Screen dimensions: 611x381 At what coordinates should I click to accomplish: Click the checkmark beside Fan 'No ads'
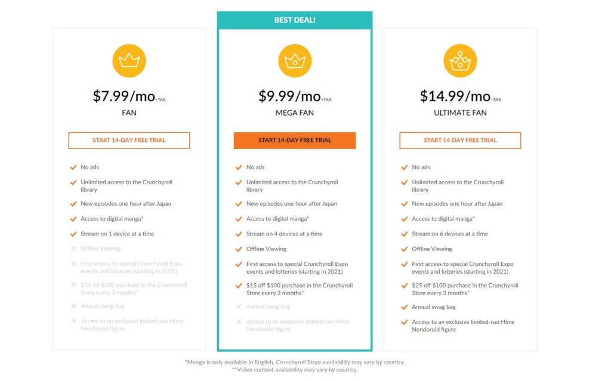pyautogui.click(x=73, y=167)
